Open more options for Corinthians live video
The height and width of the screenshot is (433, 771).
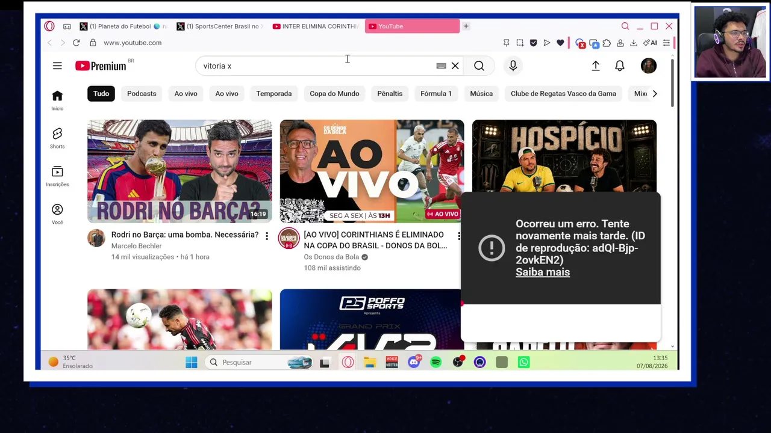pos(459,236)
